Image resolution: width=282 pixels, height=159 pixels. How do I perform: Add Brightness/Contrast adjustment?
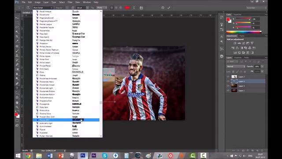click(x=235, y=43)
